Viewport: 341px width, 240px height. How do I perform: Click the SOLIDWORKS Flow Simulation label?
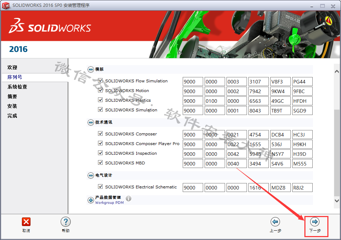coord(136,81)
